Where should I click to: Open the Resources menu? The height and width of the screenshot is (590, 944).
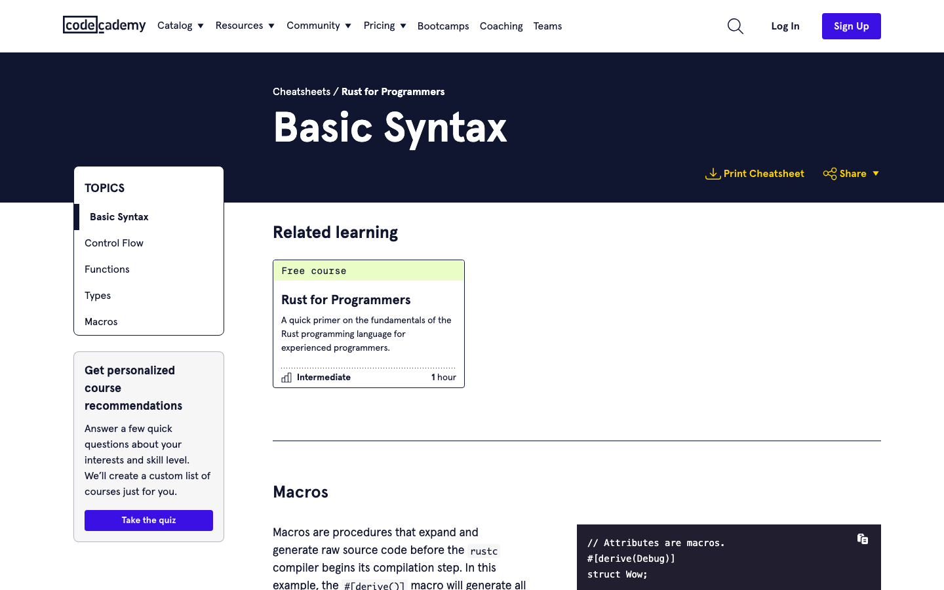point(245,26)
